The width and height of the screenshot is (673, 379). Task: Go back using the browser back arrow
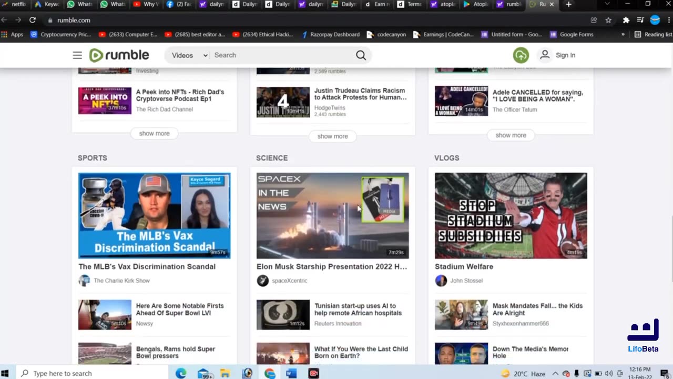[x=4, y=20]
